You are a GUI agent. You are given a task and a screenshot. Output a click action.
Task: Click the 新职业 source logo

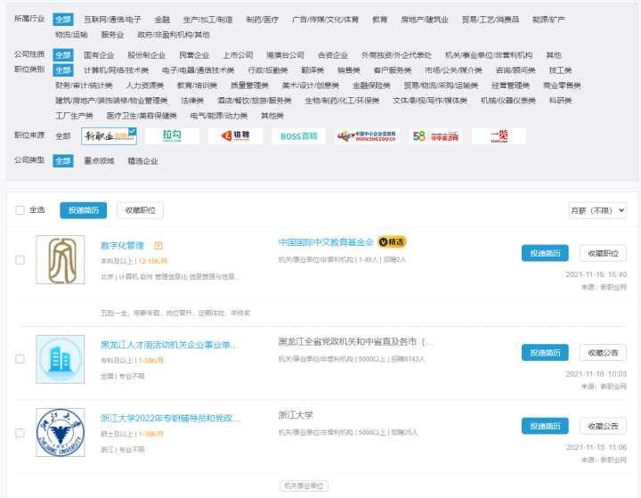click(x=109, y=135)
